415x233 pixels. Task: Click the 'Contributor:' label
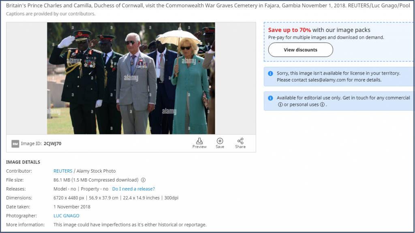19,171
